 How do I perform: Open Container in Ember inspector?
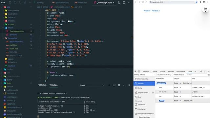tap(144, 109)
